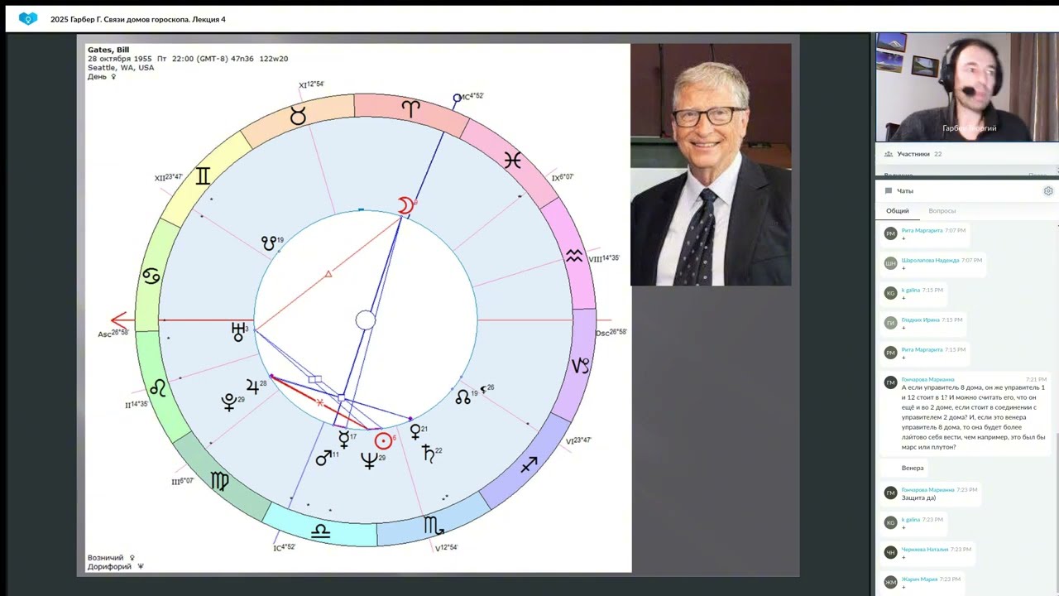
Task: Open Гончарова Марианна's name on the long question
Action: click(927, 379)
